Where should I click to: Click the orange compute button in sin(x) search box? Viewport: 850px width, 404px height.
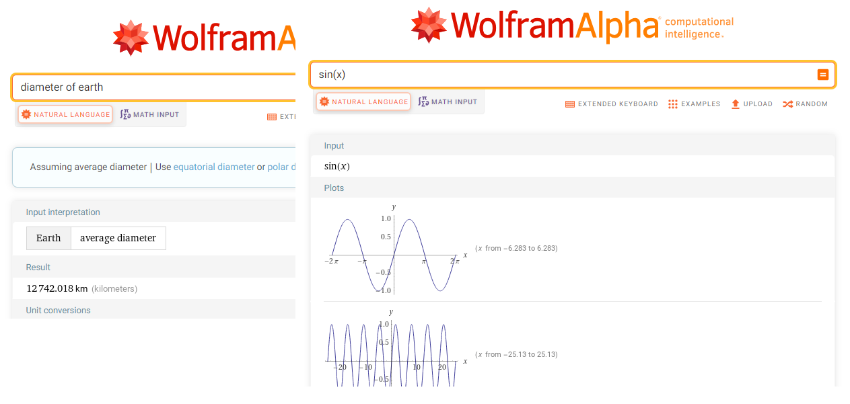pyautogui.click(x=822, y=75)
